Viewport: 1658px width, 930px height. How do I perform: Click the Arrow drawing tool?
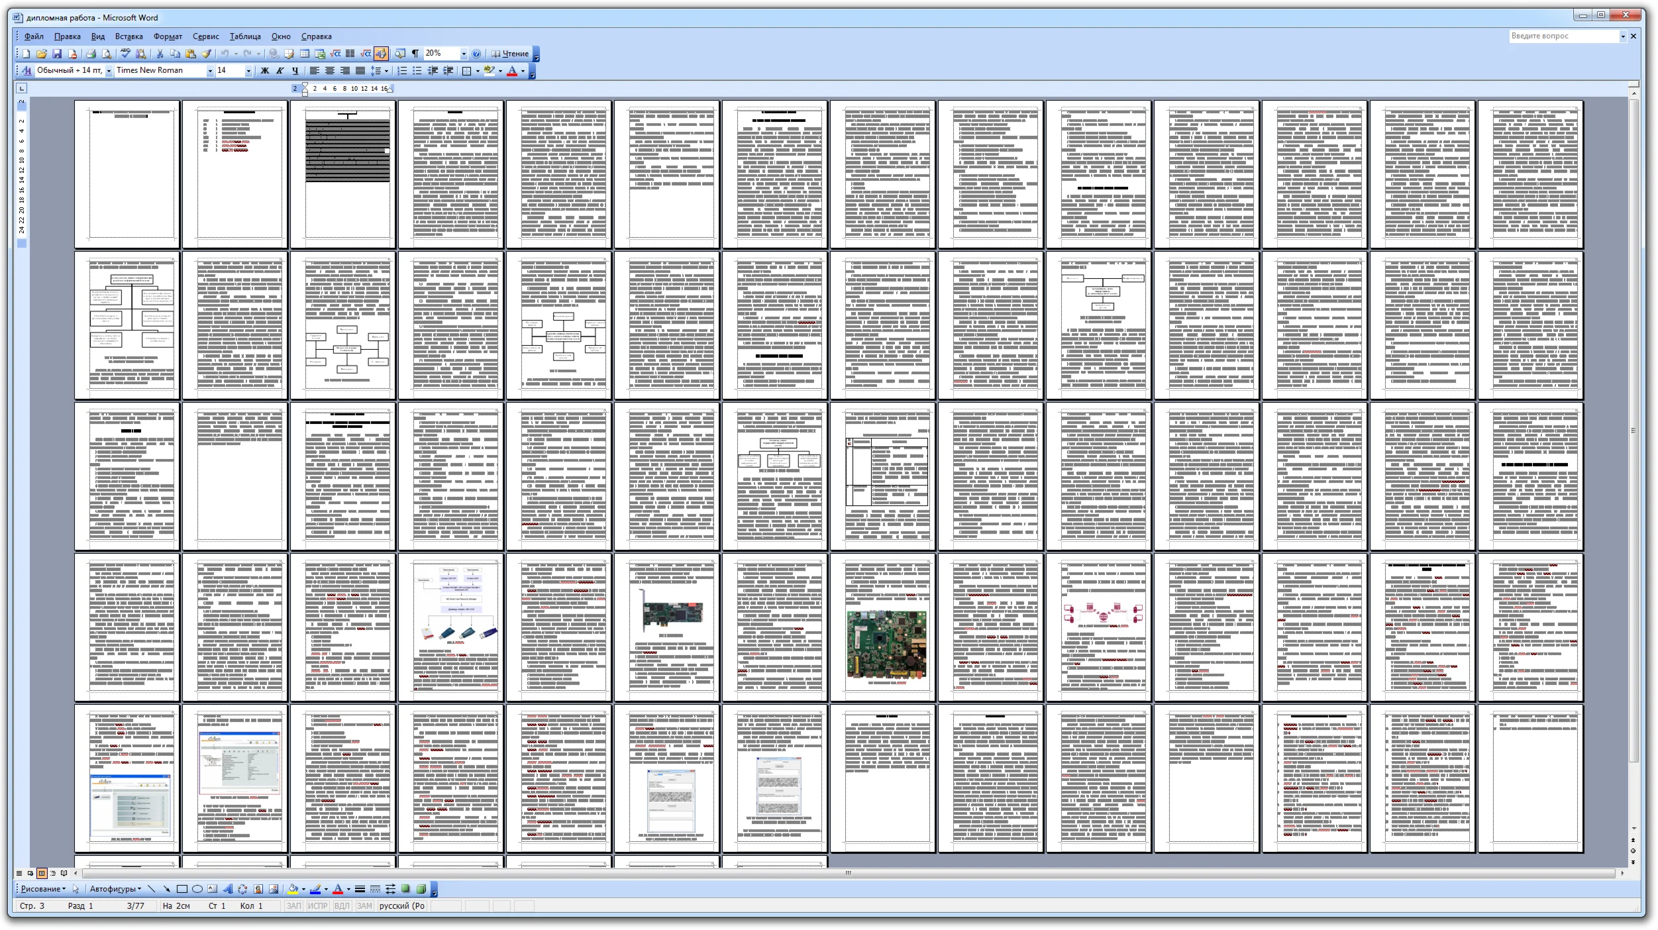coord(166,889)
